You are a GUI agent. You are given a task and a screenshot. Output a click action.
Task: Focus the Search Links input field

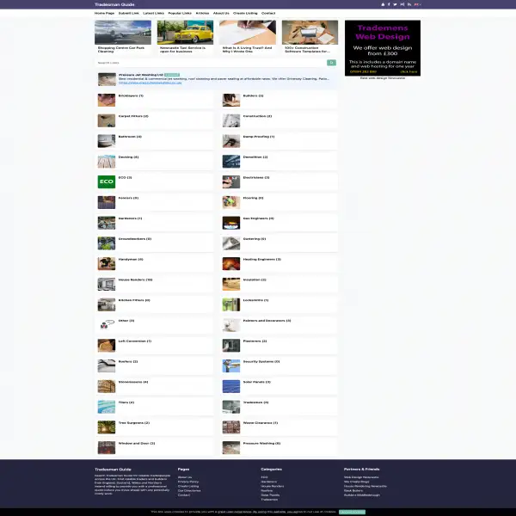(x=211, y=63)
